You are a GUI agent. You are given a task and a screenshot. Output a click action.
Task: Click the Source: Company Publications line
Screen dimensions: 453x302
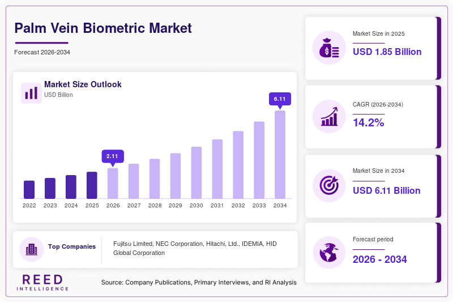click(199, 282)
